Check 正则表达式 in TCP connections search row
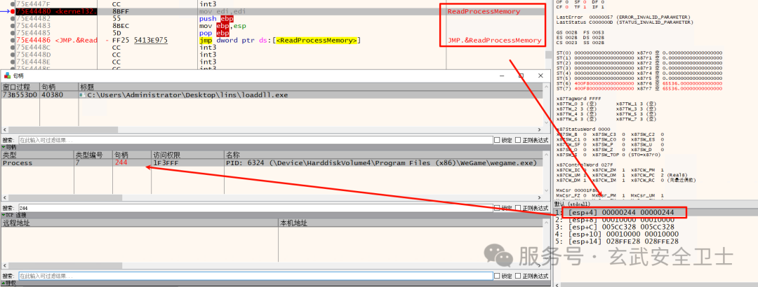This screenshot has height=287, width=758. 518,276
